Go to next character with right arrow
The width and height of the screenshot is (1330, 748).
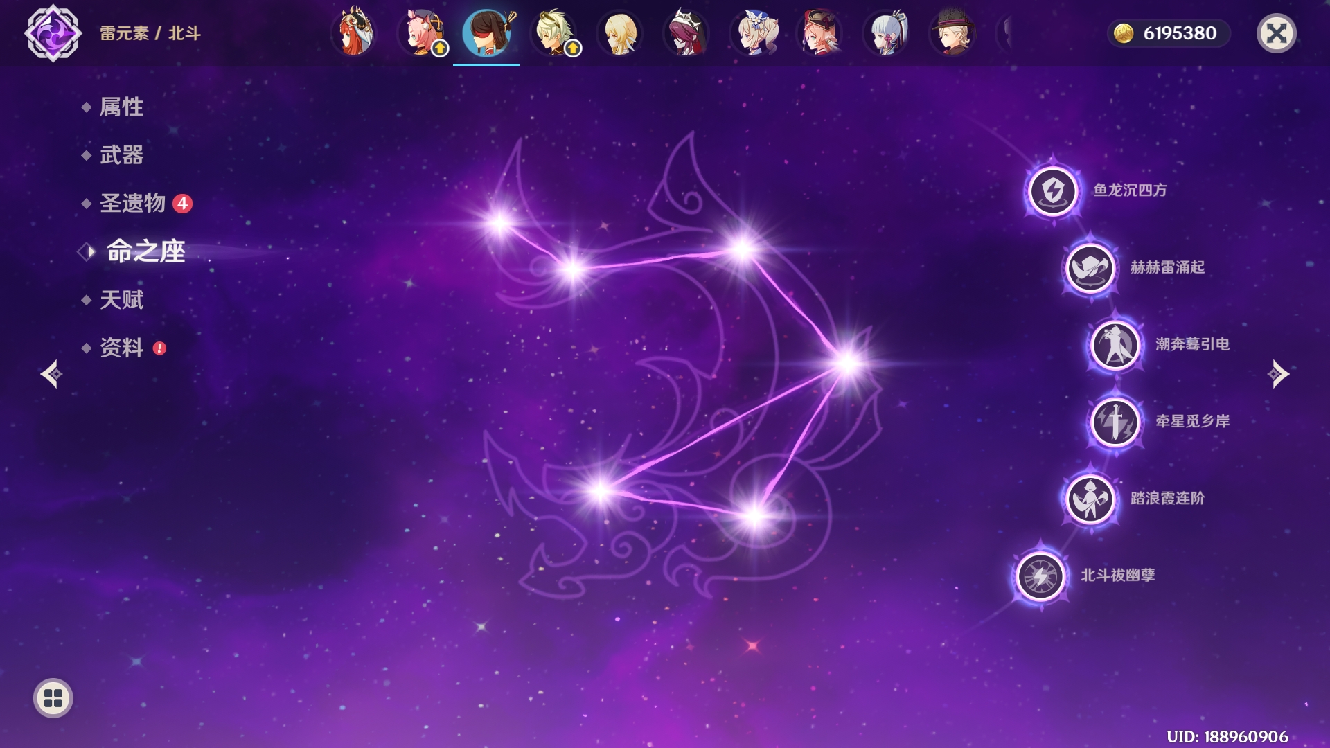click(1278, 374)
